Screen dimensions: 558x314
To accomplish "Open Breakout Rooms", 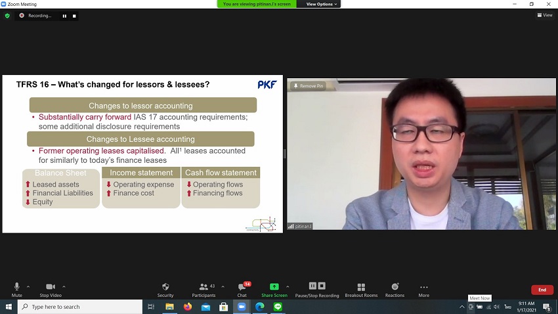I will tap(361, 289).
